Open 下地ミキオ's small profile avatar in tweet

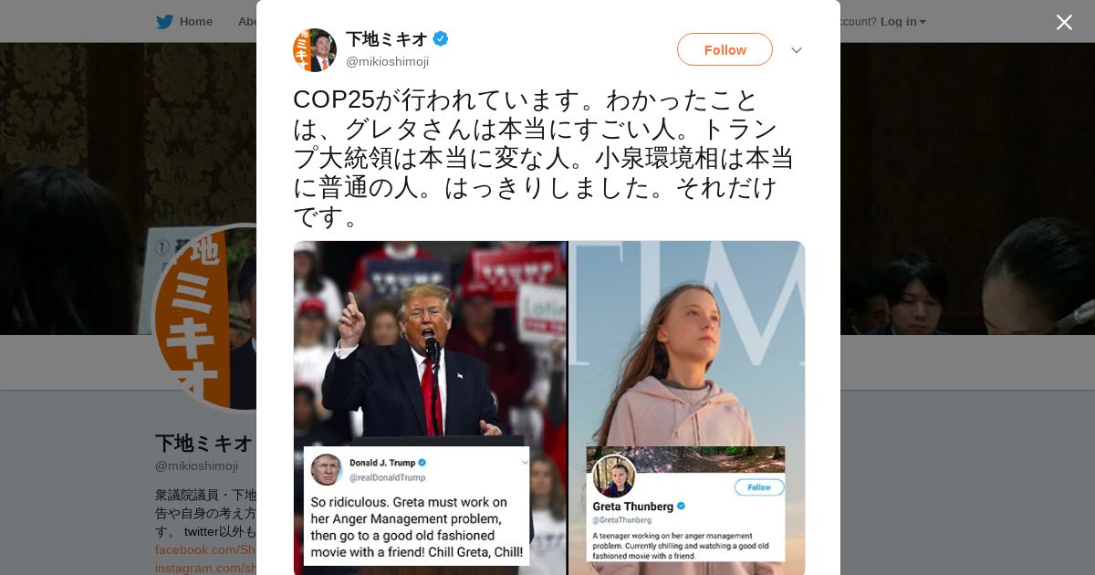tap(315, 50)
